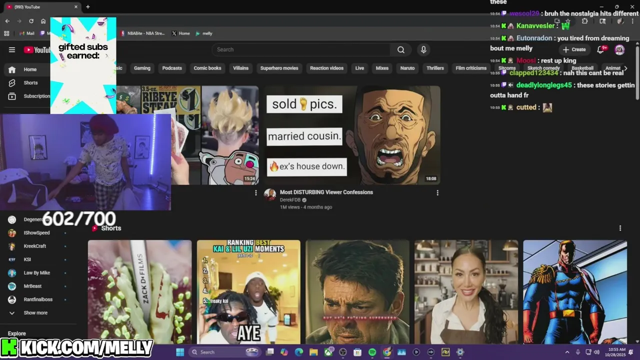Open the Shorts shelf three-dot menu
The width and height of the screenshot is (640, 360).
coord(620,228)
